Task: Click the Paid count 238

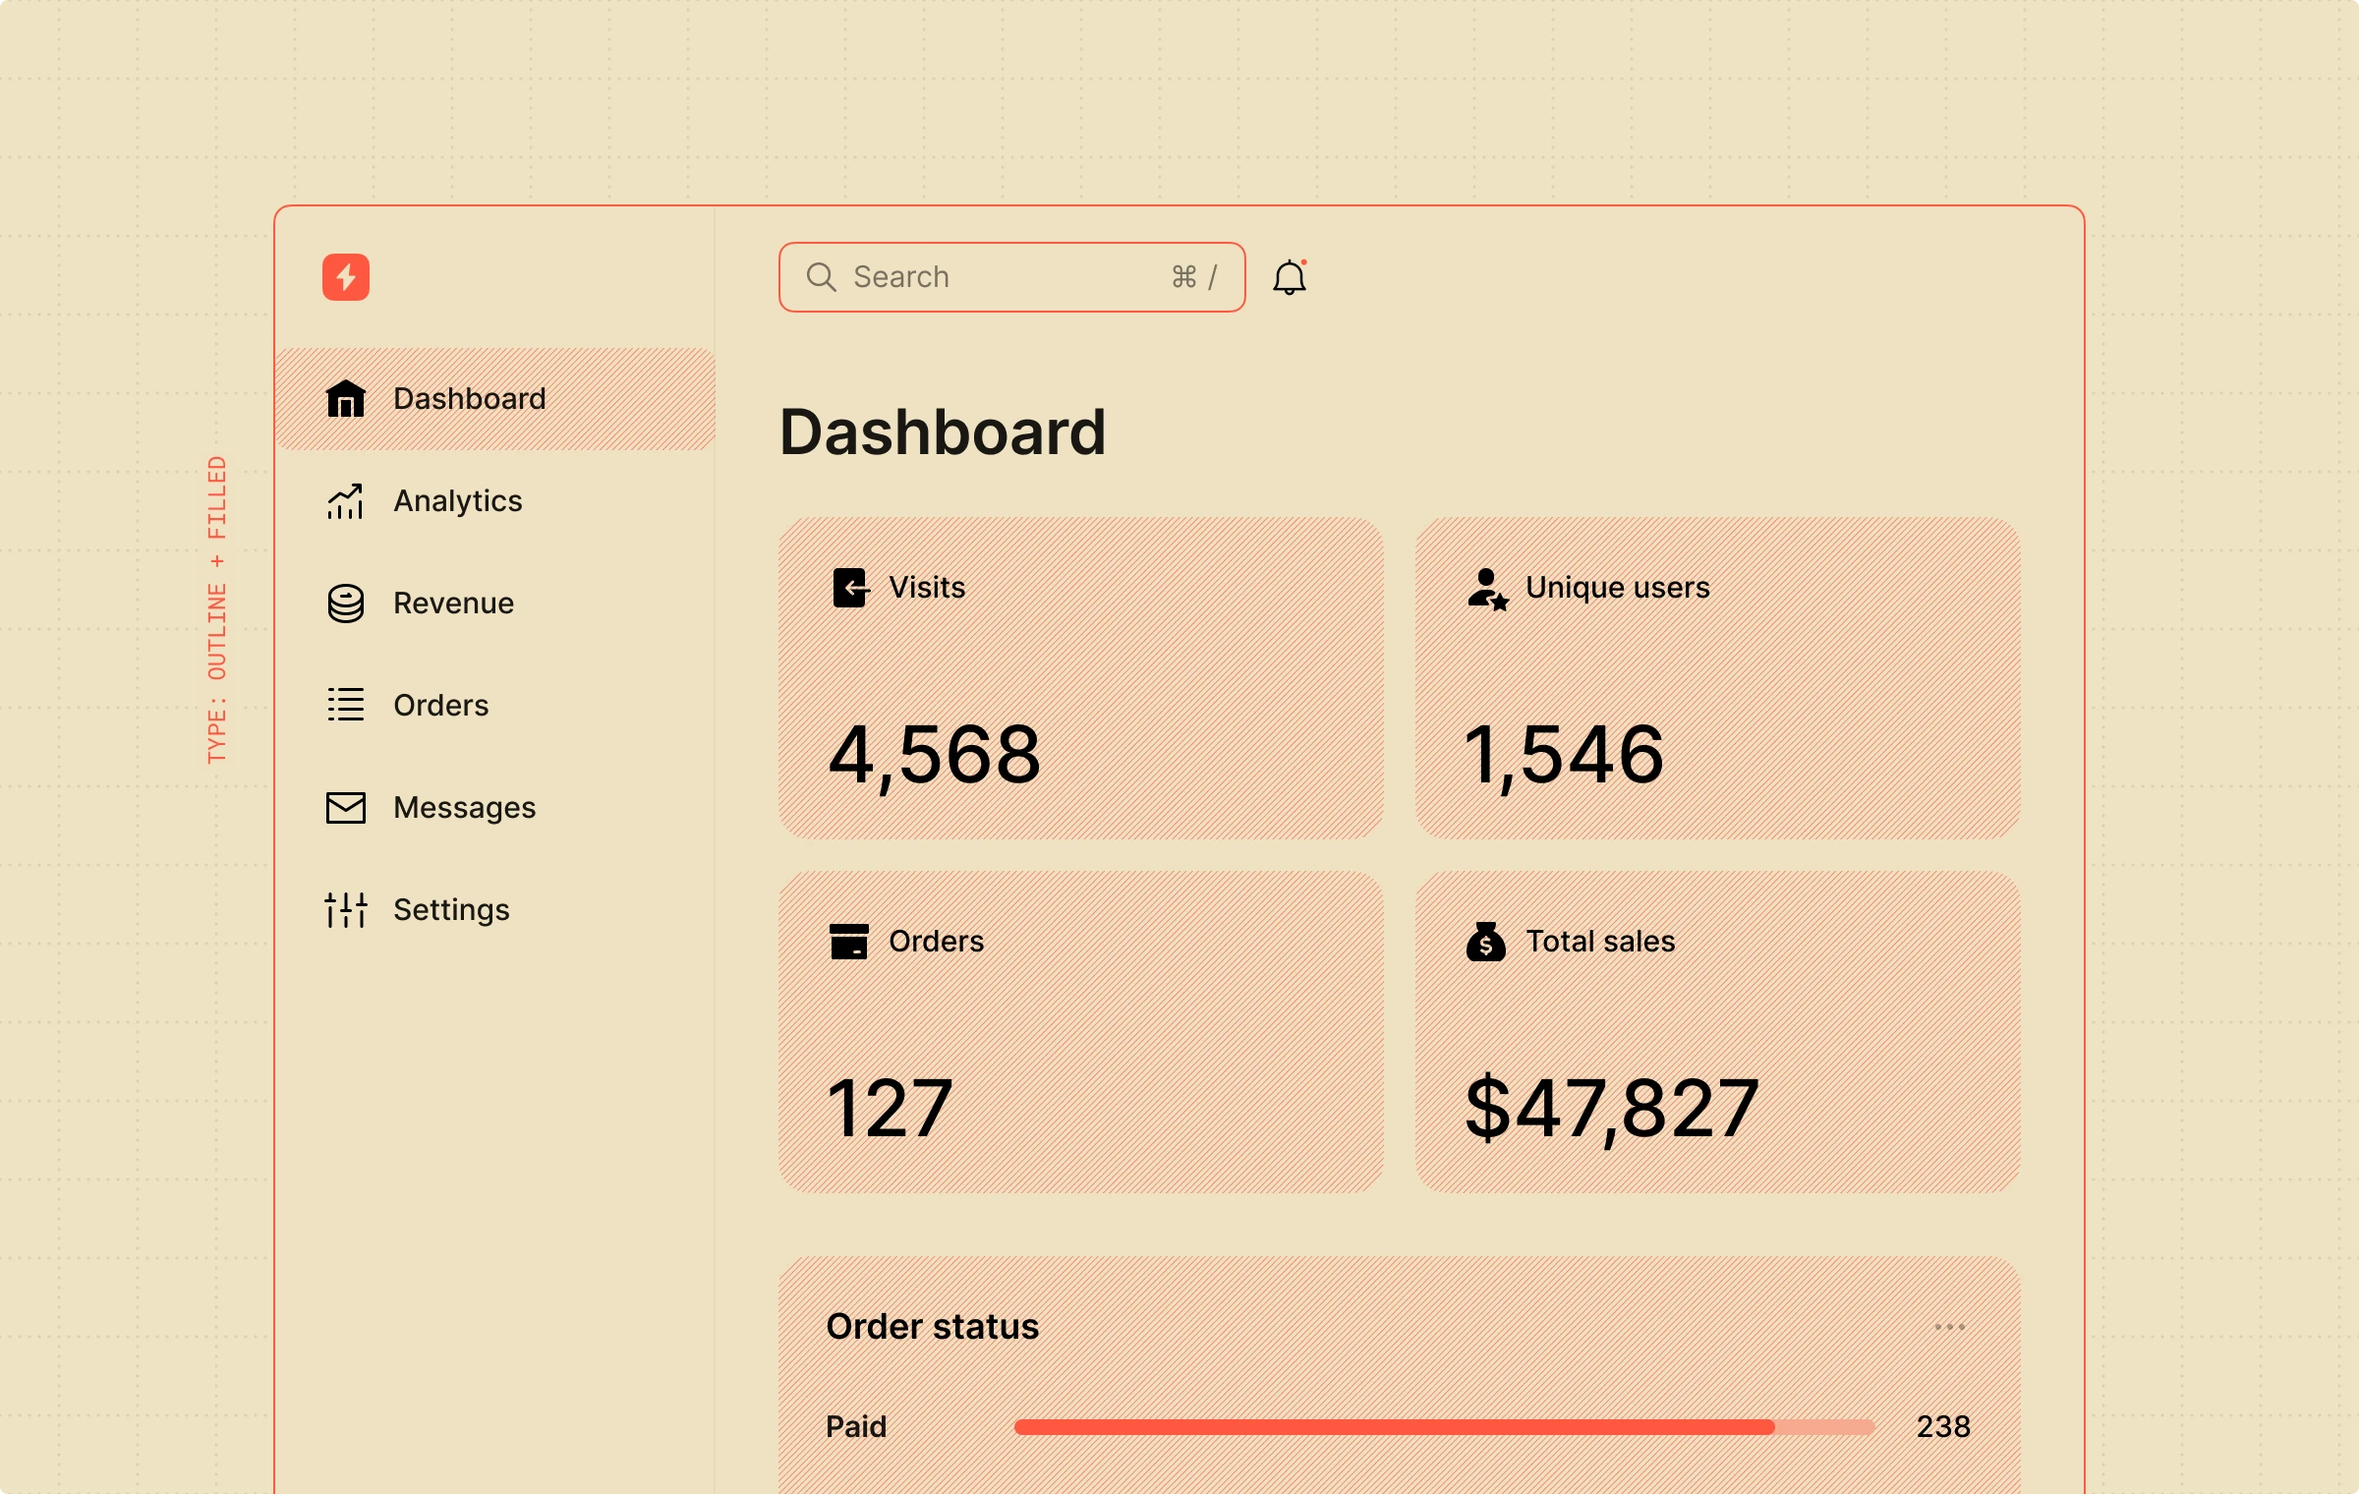Action: click(x=1943, y=1427)
